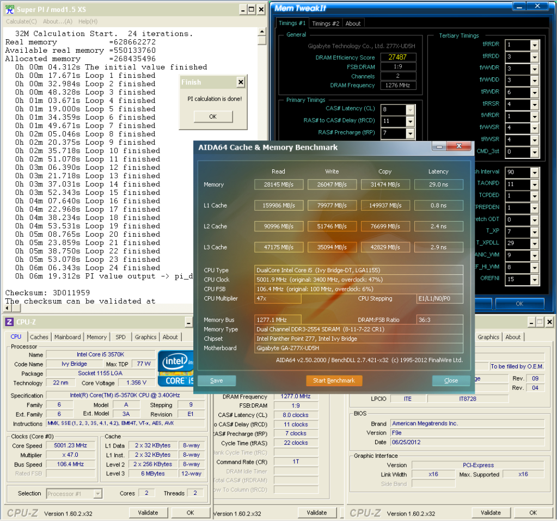Open the RAS# to CAS# Delay dropdown

click(x=410, y=121)
